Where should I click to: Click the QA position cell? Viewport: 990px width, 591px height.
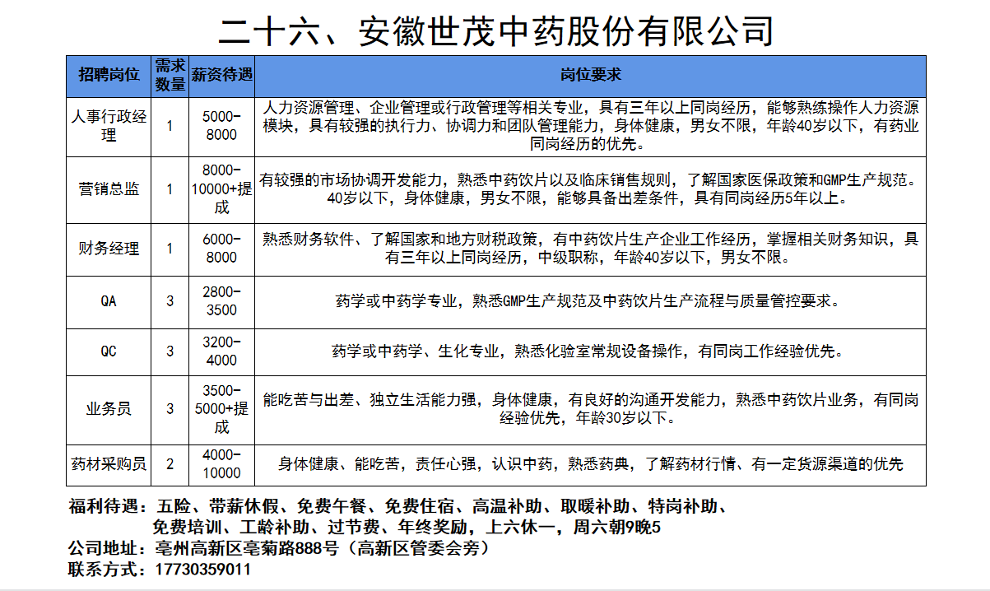109,301
